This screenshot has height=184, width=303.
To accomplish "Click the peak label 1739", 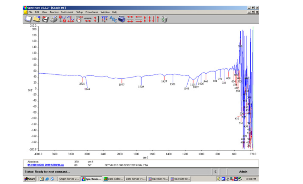I will pyautogui.click(x=141, y=87).
